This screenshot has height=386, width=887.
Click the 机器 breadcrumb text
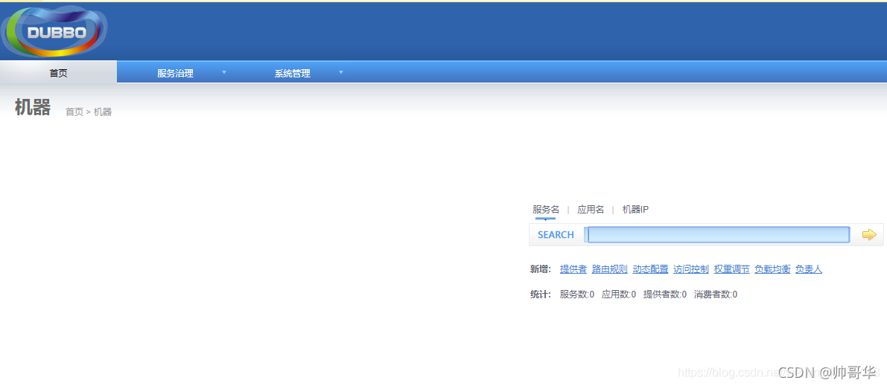pos(102,112)
